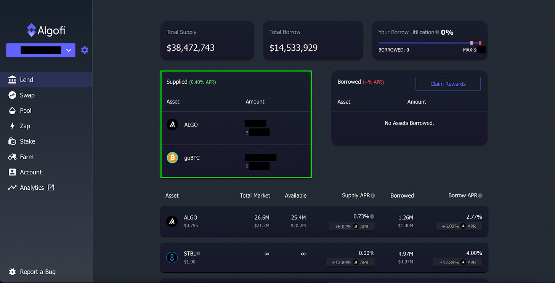555x283 pixels.
Task: Click the Swap arrows icon
Action: pos(13,95)
